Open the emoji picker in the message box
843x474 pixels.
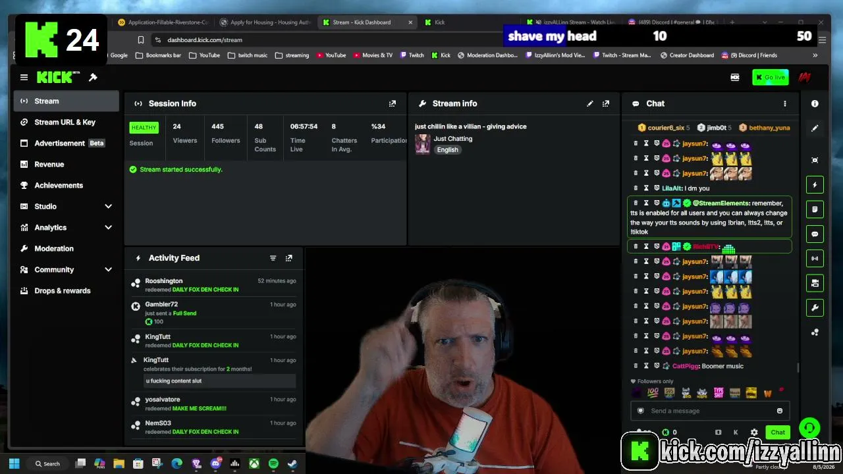point(780,411)
